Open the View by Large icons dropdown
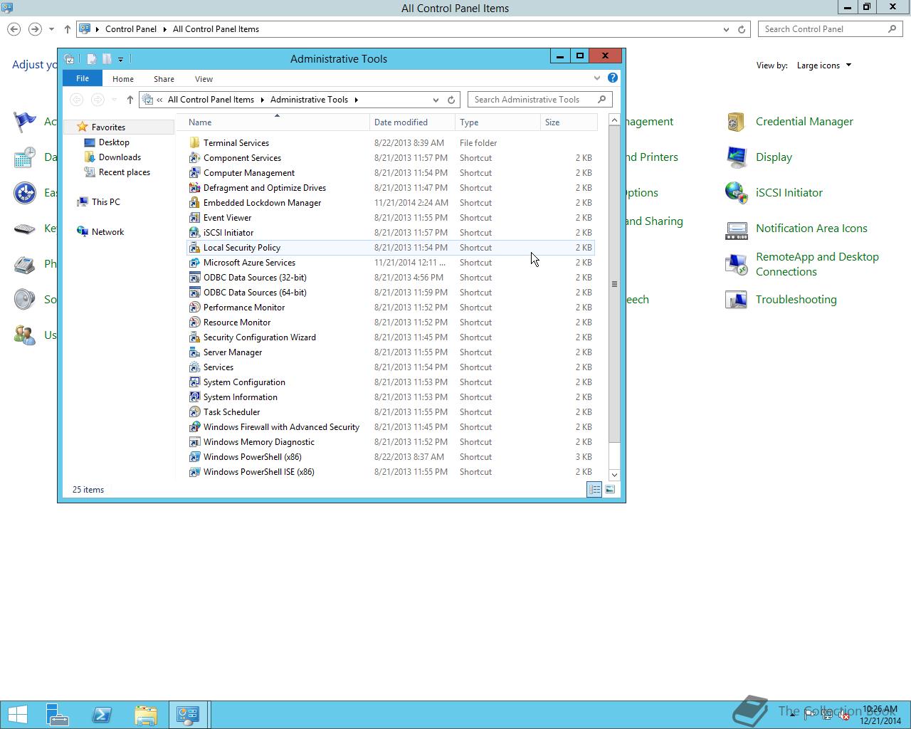The width and height of the screenshot is (911, 729). [x=823, y=65]
